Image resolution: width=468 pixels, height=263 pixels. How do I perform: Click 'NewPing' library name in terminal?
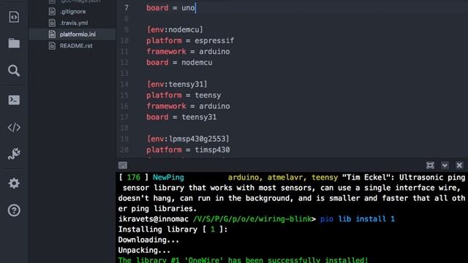168,178
